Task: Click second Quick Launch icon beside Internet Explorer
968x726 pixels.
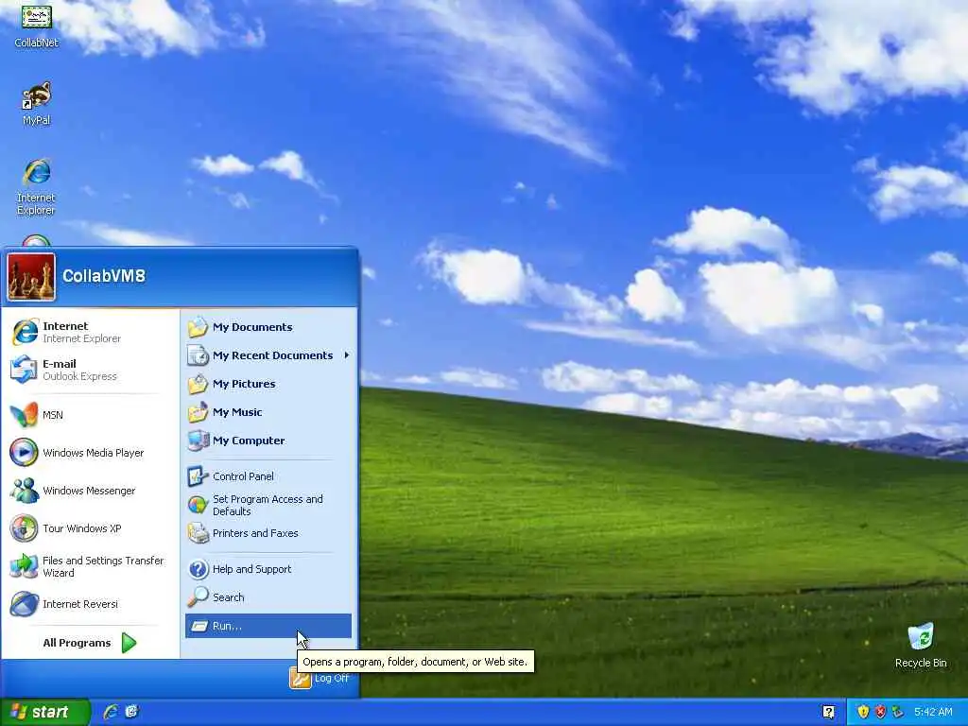Action: pyautogui.click(x=131, y=712)
